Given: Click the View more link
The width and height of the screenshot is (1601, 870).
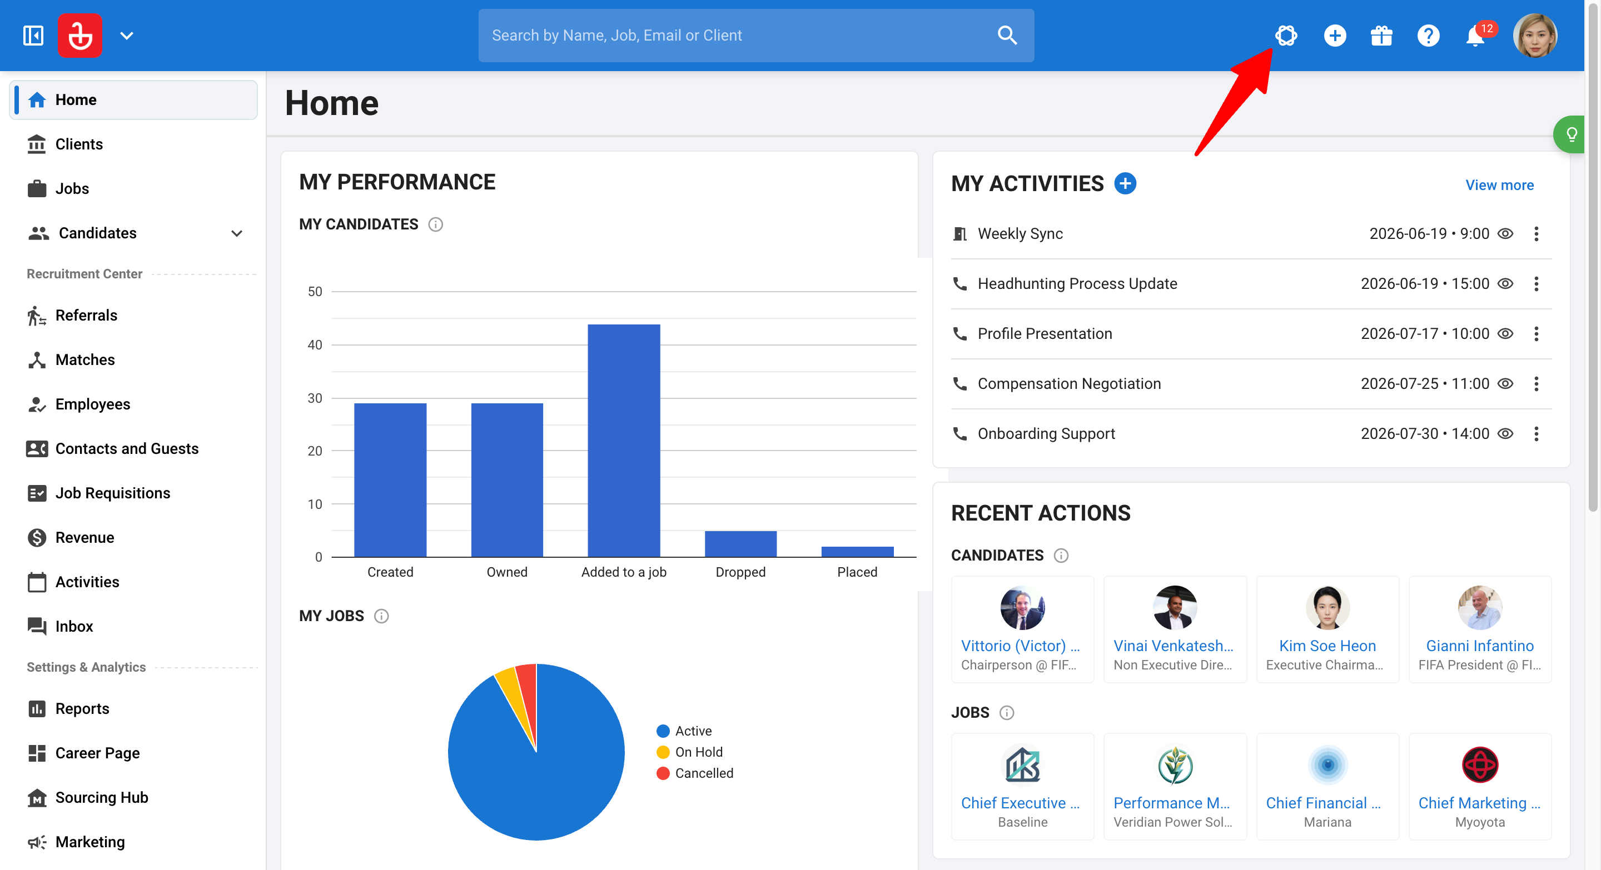Looking at the screenshot, I should click(x=1499, y=185).
